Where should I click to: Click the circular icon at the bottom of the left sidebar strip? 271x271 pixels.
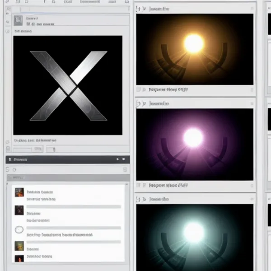coord(7,149)
